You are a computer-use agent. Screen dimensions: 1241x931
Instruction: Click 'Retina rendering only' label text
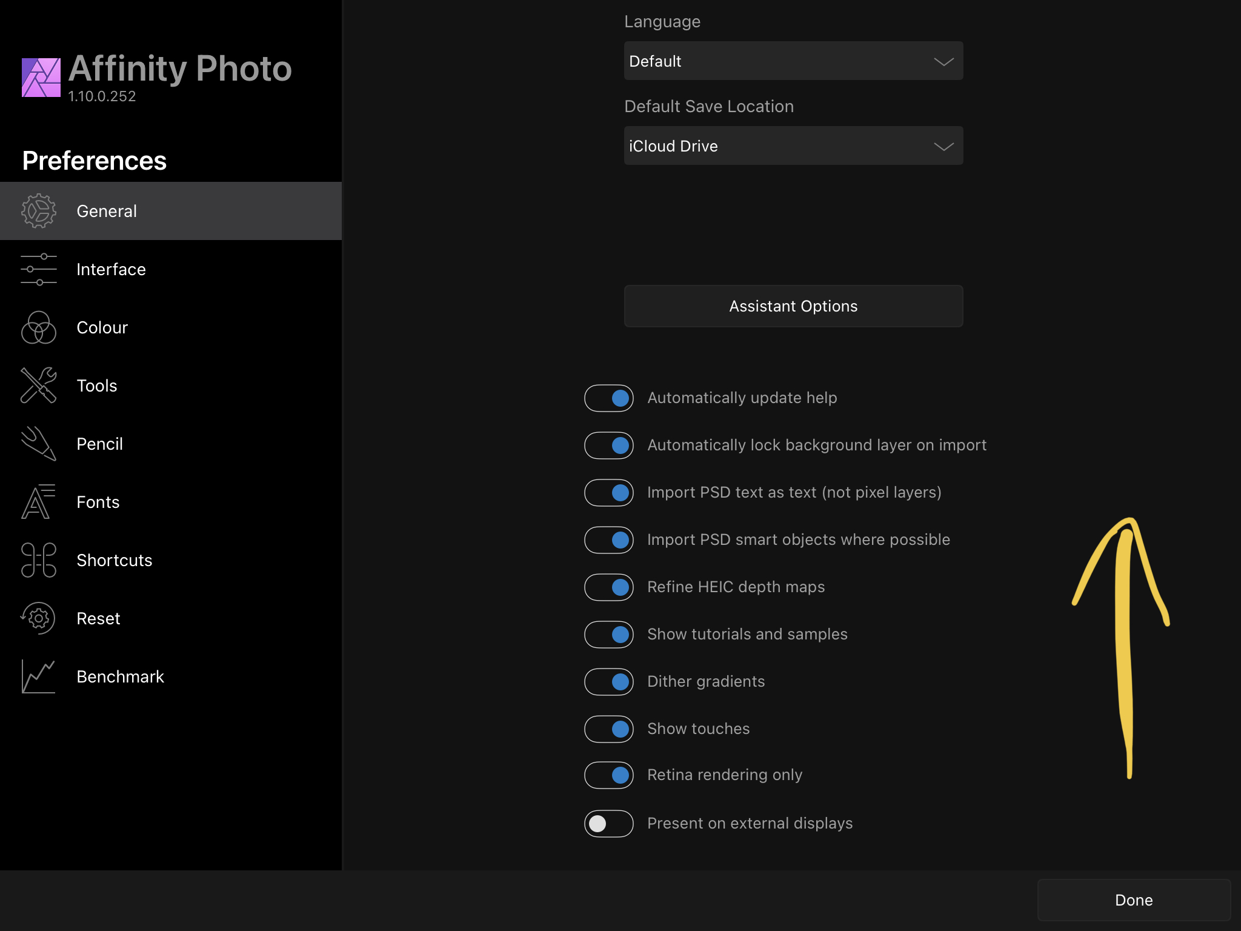tap(725, 775)
